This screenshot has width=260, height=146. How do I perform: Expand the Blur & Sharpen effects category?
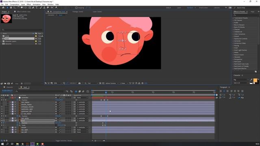[233, 25]
